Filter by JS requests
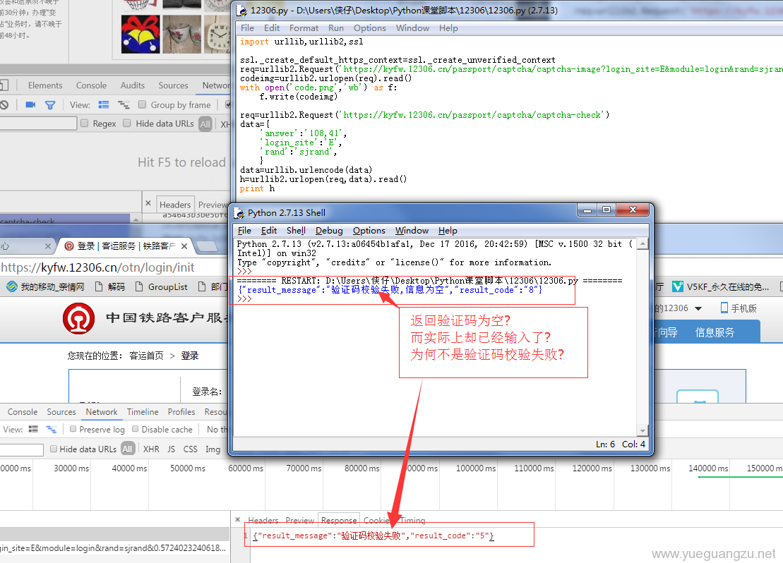The height and width of the screenshot is (563, 783). click(x=172, y=449)
